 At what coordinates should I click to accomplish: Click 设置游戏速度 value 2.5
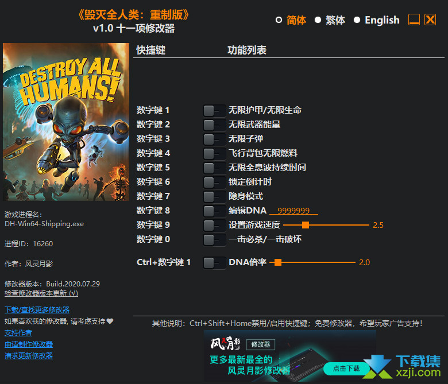[x=378, y=225]
